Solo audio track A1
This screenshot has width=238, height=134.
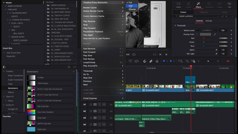click(99, 104)
